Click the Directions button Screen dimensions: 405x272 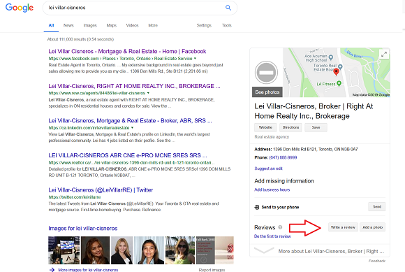pyautogui.click(x=290, y=127)
